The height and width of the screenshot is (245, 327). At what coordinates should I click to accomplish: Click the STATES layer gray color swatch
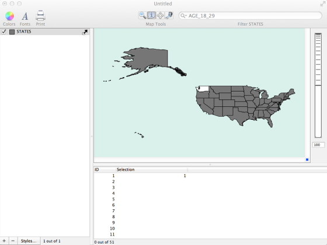[x=12, y=32]
